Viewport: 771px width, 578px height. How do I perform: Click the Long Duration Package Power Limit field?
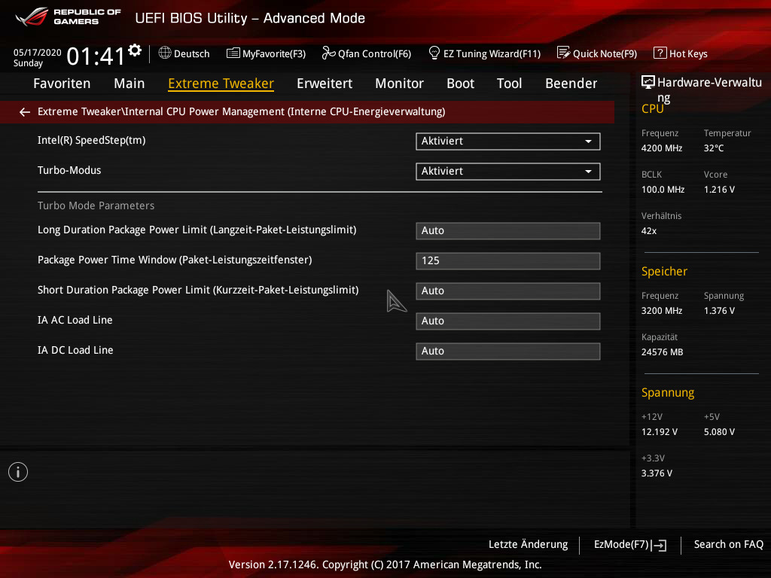tap(508, 230)
